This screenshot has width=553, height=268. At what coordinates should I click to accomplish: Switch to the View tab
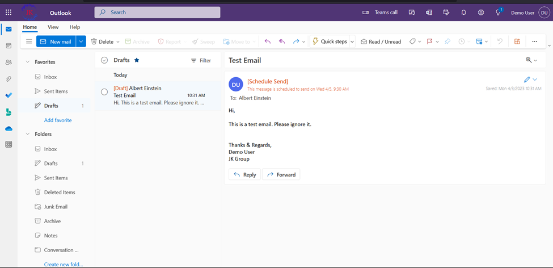pos(53,27)
